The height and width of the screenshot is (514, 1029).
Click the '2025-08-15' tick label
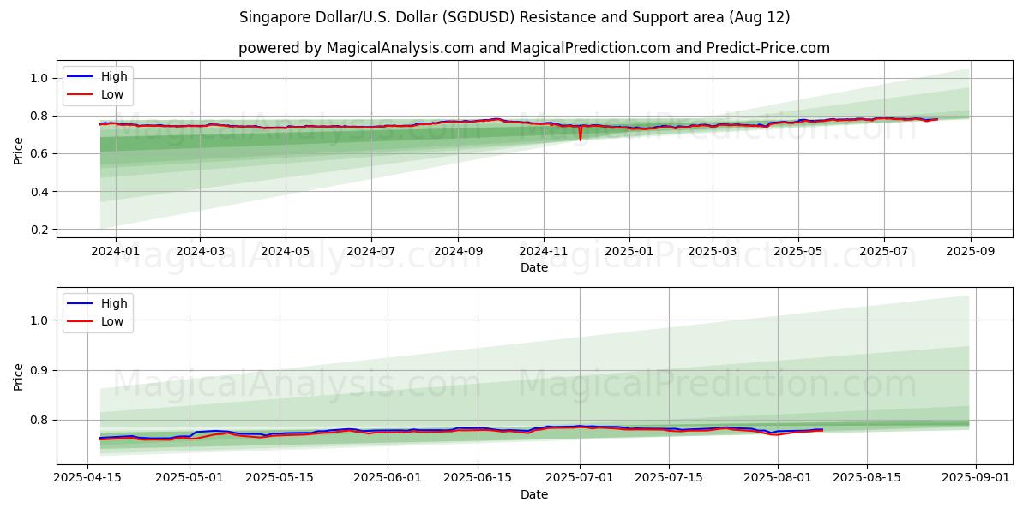click(x=867, y=479)
